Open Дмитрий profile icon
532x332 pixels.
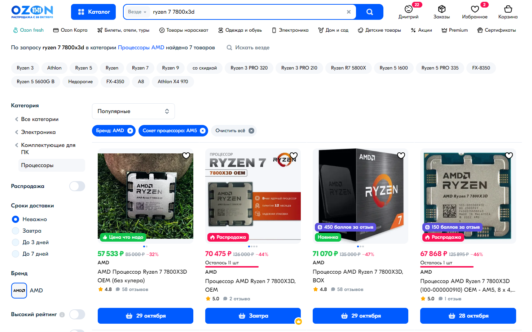[x=408, y=12]
